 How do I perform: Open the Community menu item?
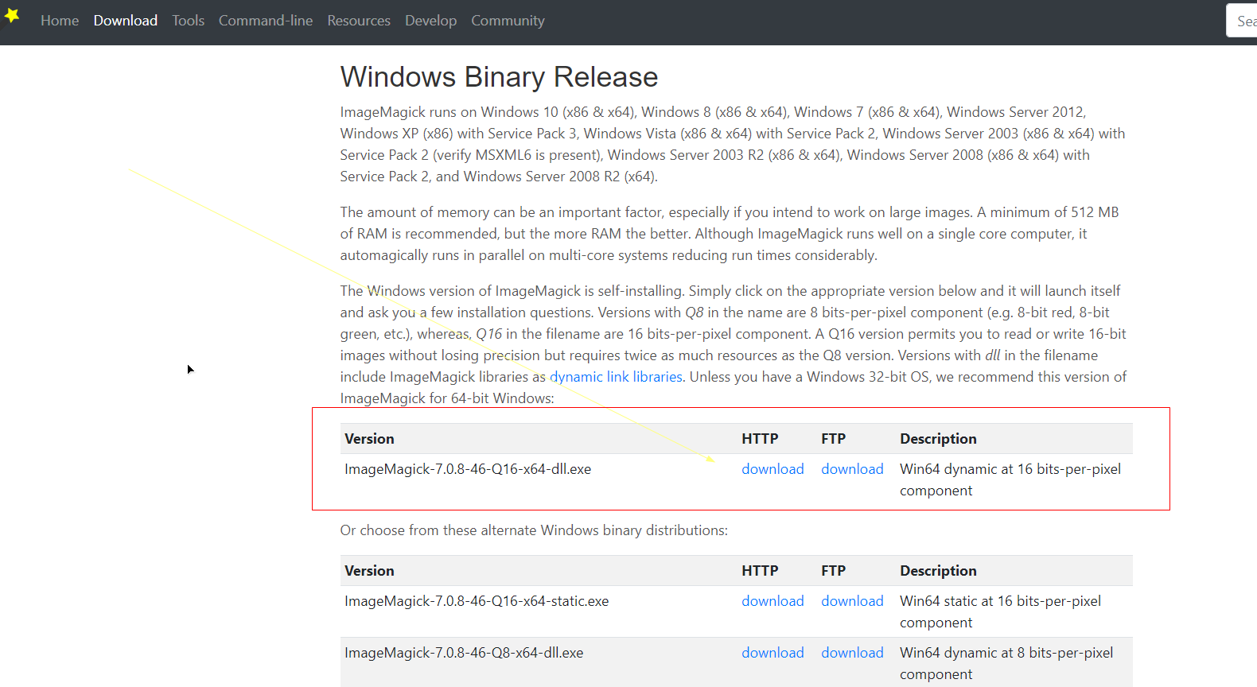pos(508,21)
